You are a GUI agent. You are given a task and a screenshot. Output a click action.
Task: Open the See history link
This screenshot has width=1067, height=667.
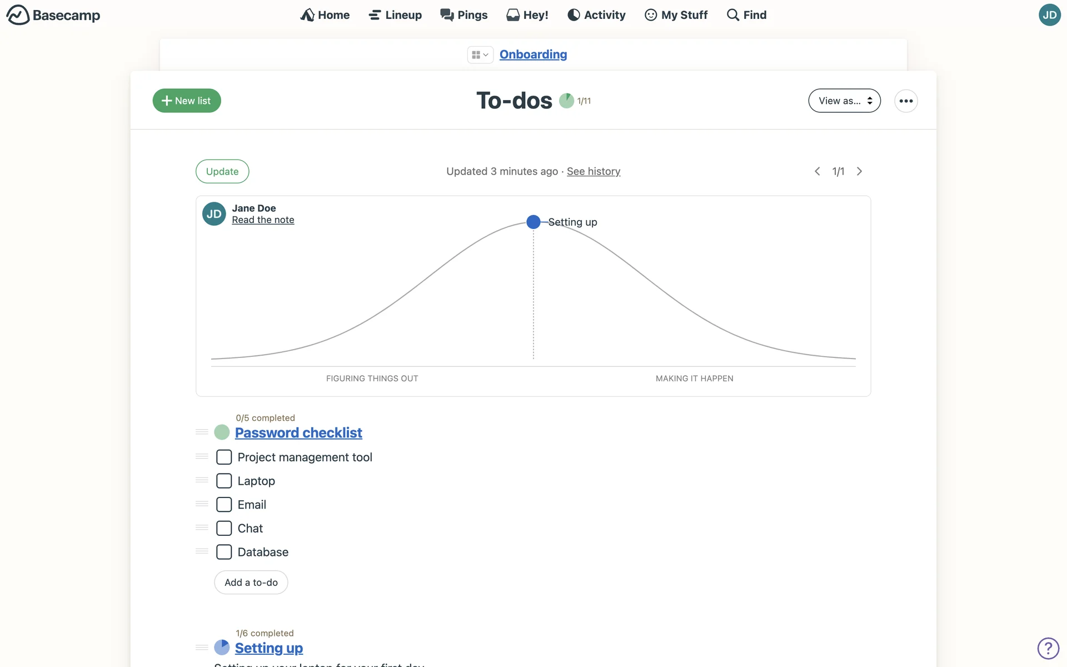click(x=593, y=171)
